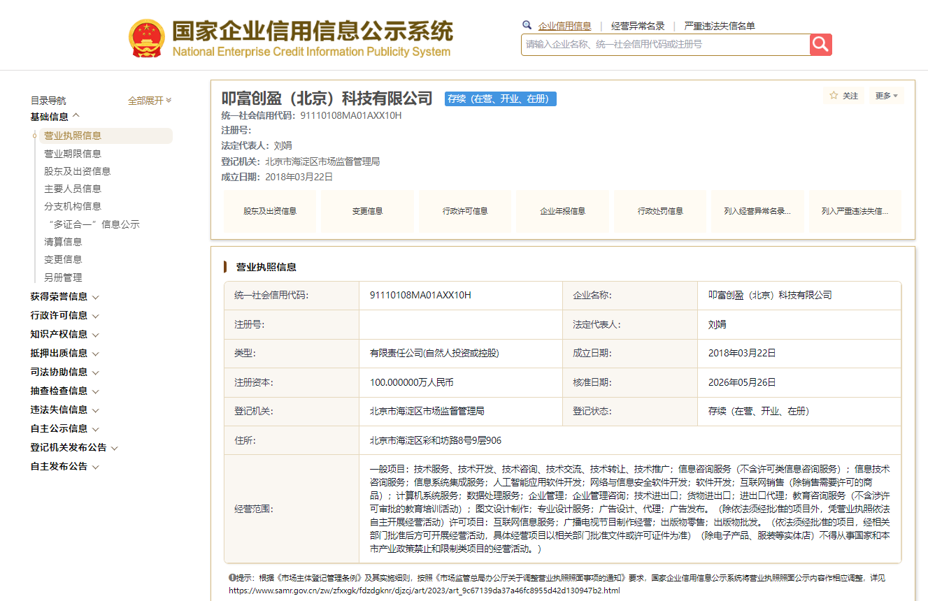
Task: Open the 更多 dropdown menu
Action: [x=887, y=96]
